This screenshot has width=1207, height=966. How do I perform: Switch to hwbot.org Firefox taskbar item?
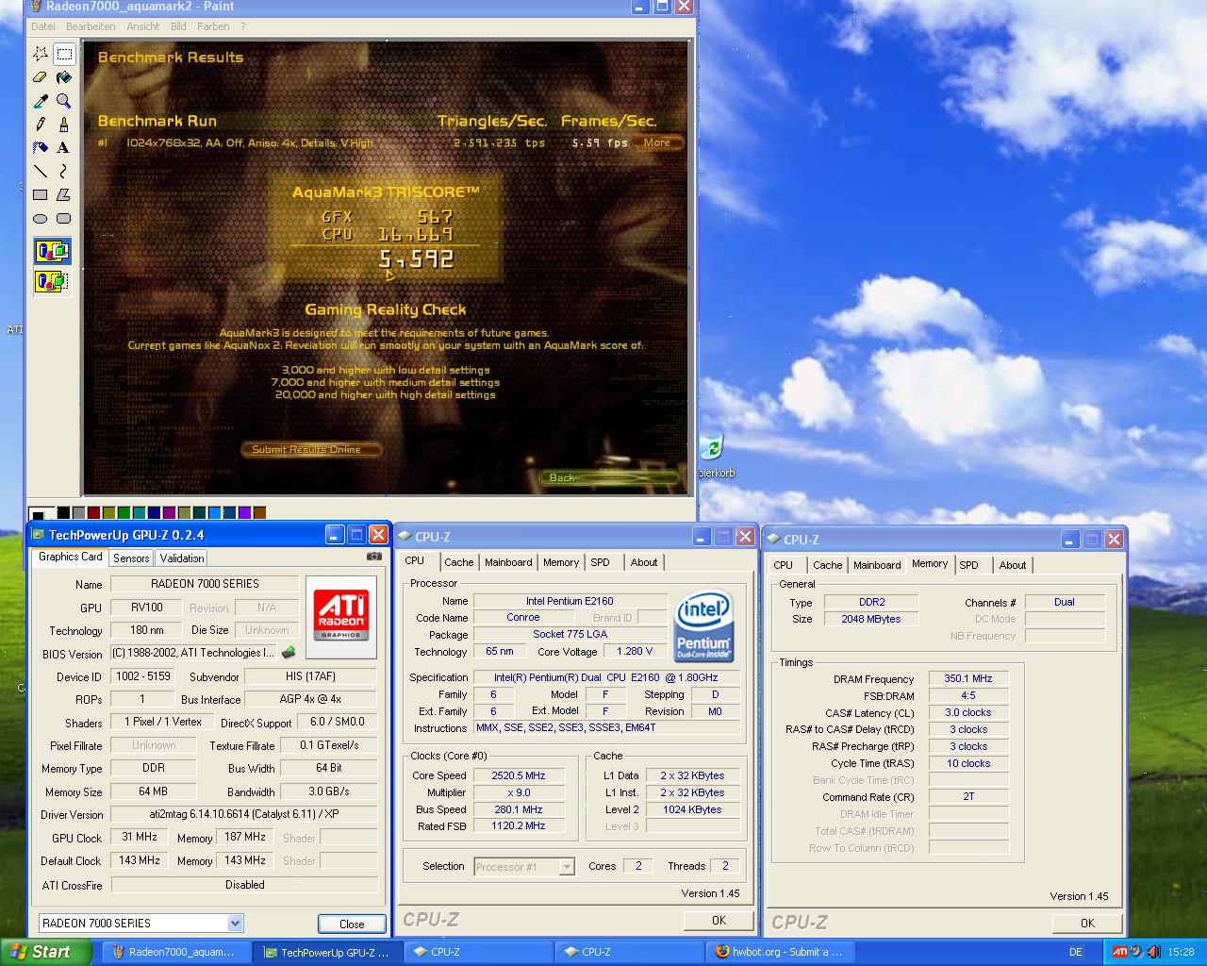[779, 952]
